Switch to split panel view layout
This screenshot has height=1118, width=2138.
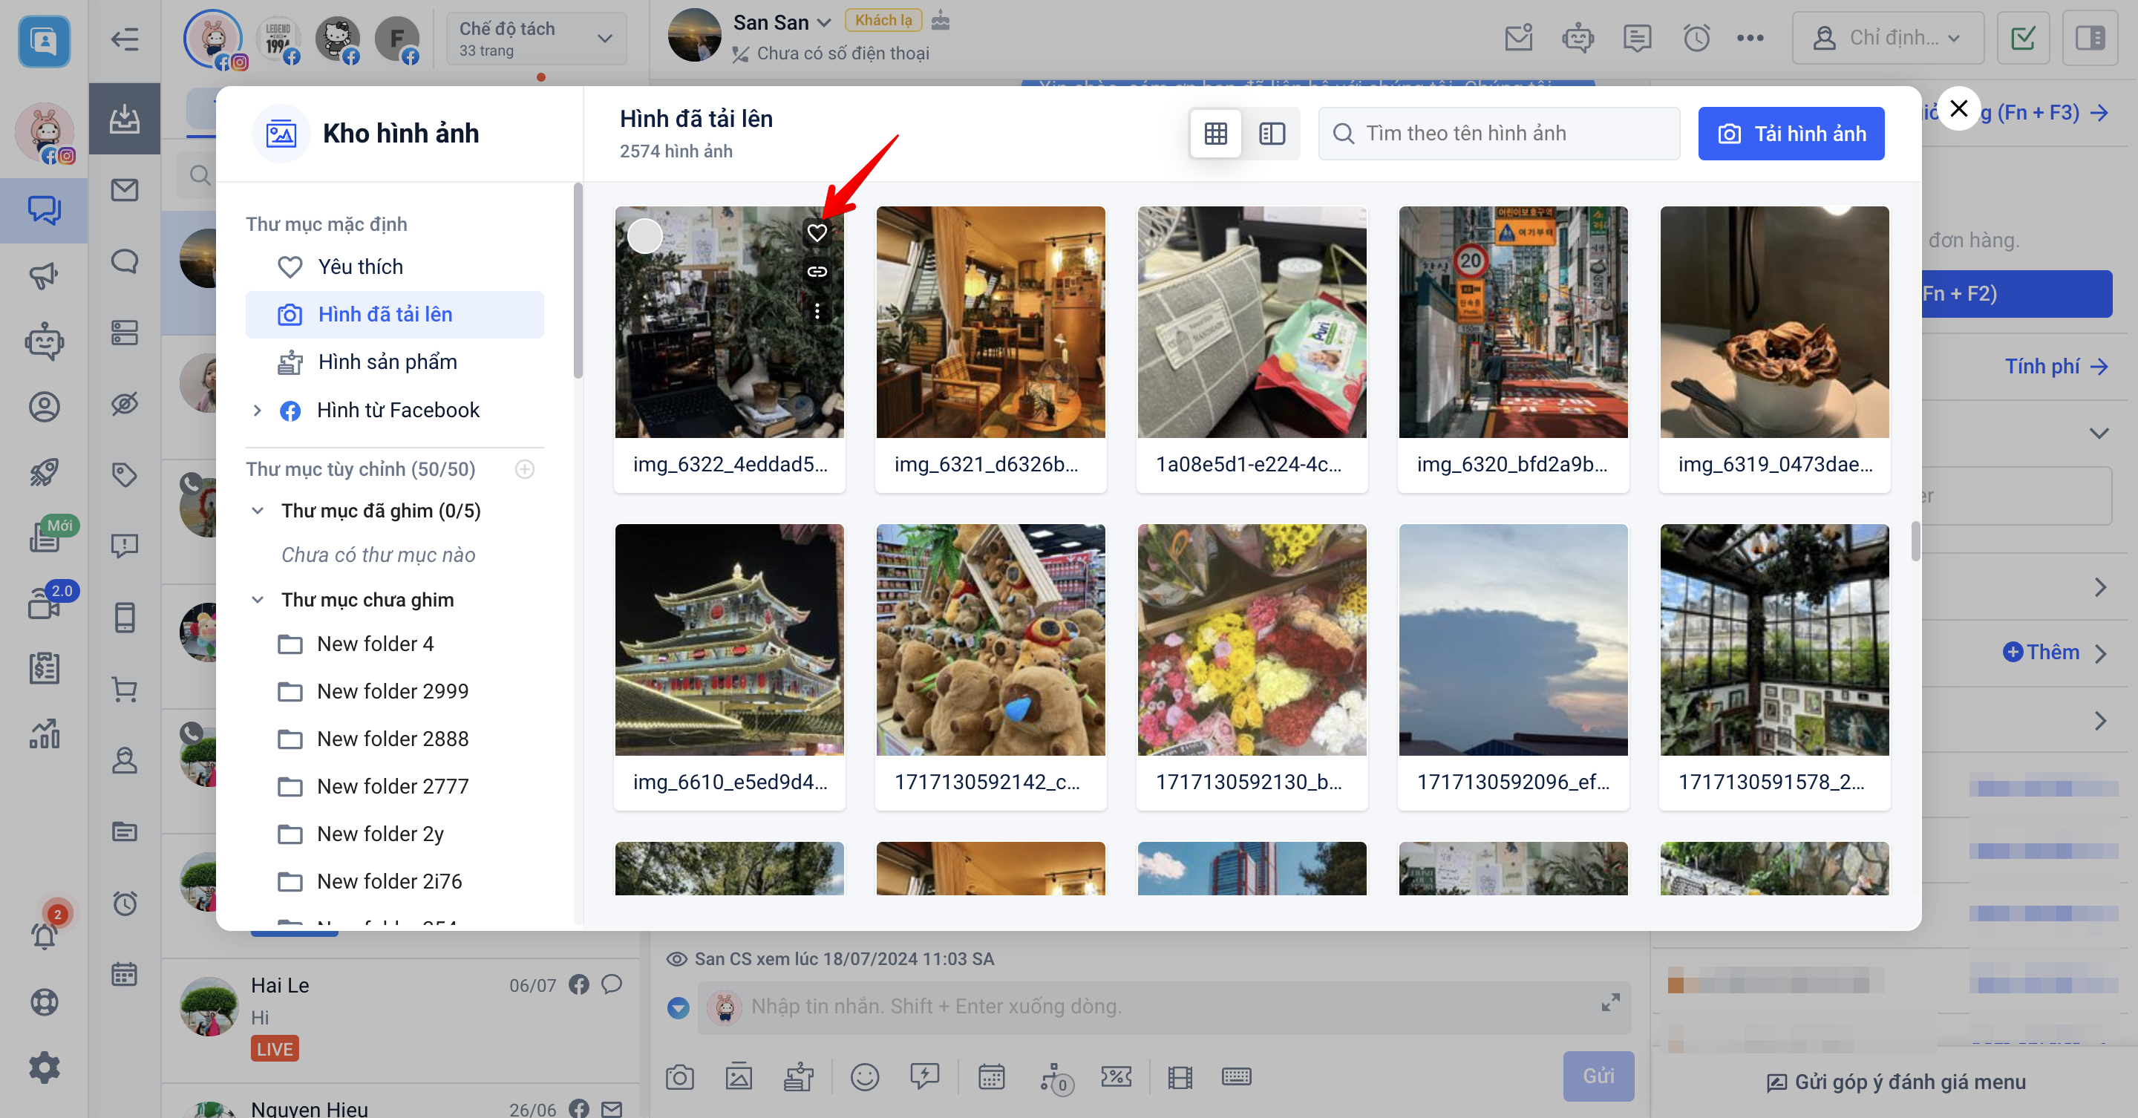tap(1272, 134)
